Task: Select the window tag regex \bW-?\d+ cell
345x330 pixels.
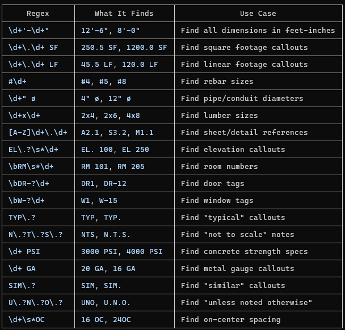Action: point(27,200)
